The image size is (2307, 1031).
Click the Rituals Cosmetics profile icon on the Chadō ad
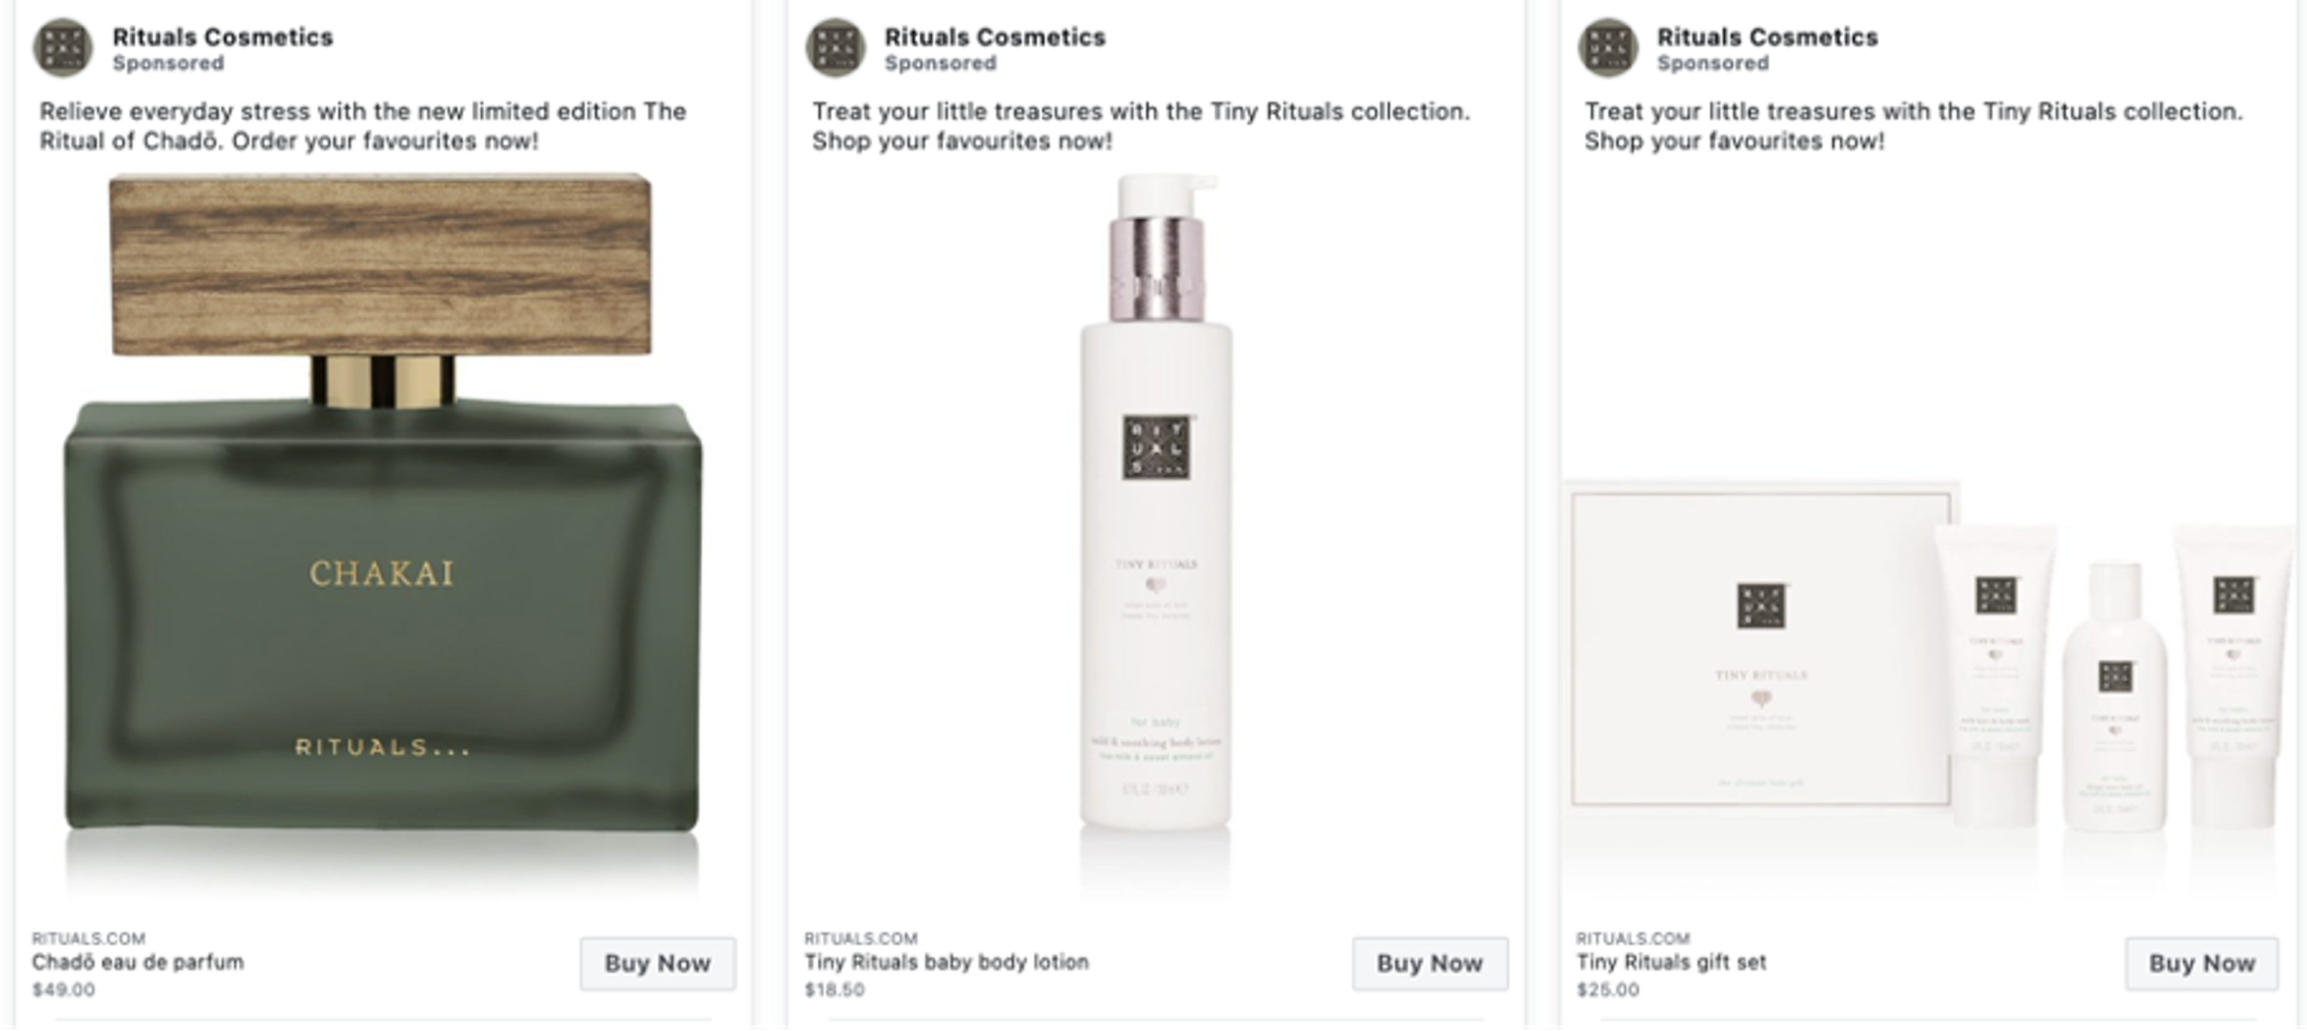(62, 48)
